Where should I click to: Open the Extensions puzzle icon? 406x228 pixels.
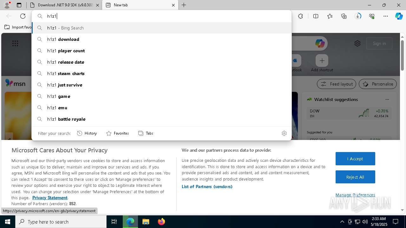[300, 16]
